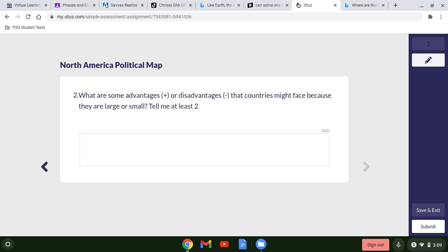Open status tray showing 3:09

point(426,245)
